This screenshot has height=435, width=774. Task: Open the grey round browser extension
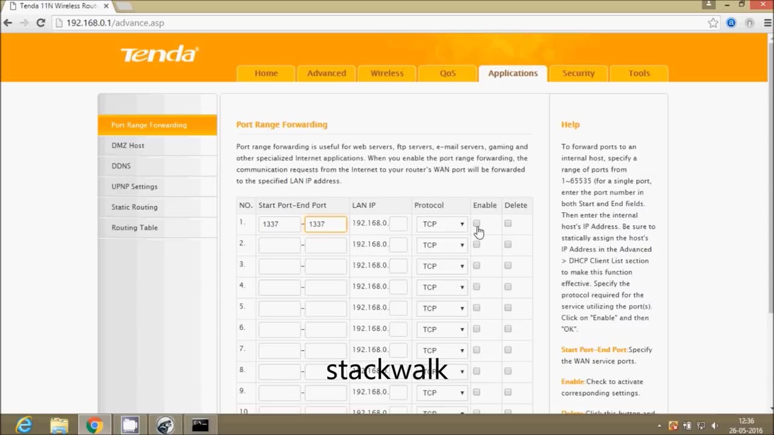[749, 23]
